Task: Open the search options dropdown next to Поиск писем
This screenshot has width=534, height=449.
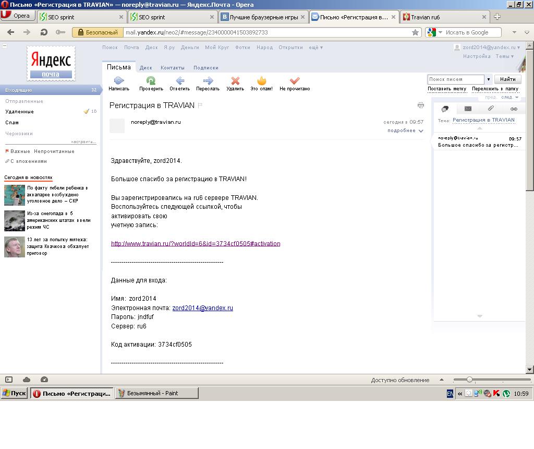Action: point(489,79)
